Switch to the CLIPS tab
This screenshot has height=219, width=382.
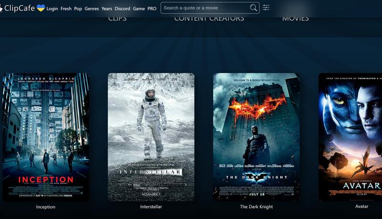click(117, 19)
